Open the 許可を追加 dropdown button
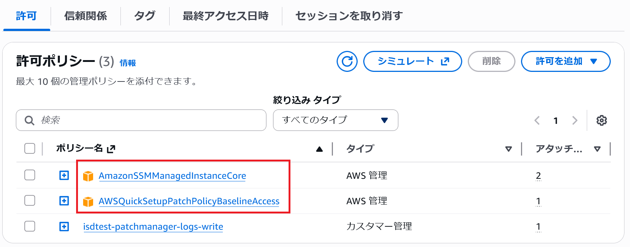Viewport: 630px width, 247px height. click(565, 61)
